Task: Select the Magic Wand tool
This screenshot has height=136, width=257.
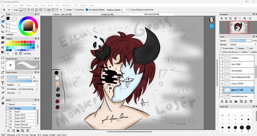Action: (x=3, y=67)
